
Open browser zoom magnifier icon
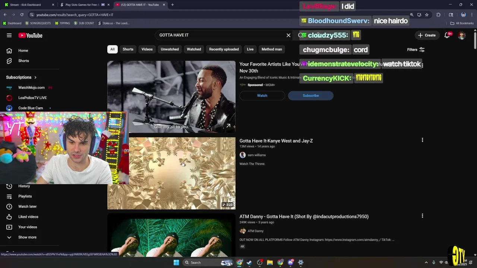pos(412,15)
